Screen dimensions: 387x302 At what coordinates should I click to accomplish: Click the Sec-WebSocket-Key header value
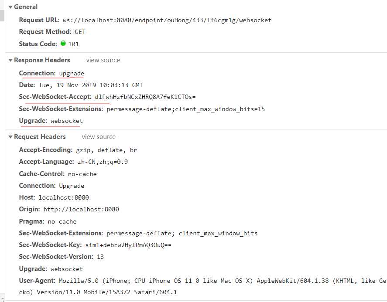click(x=128, y=245)
